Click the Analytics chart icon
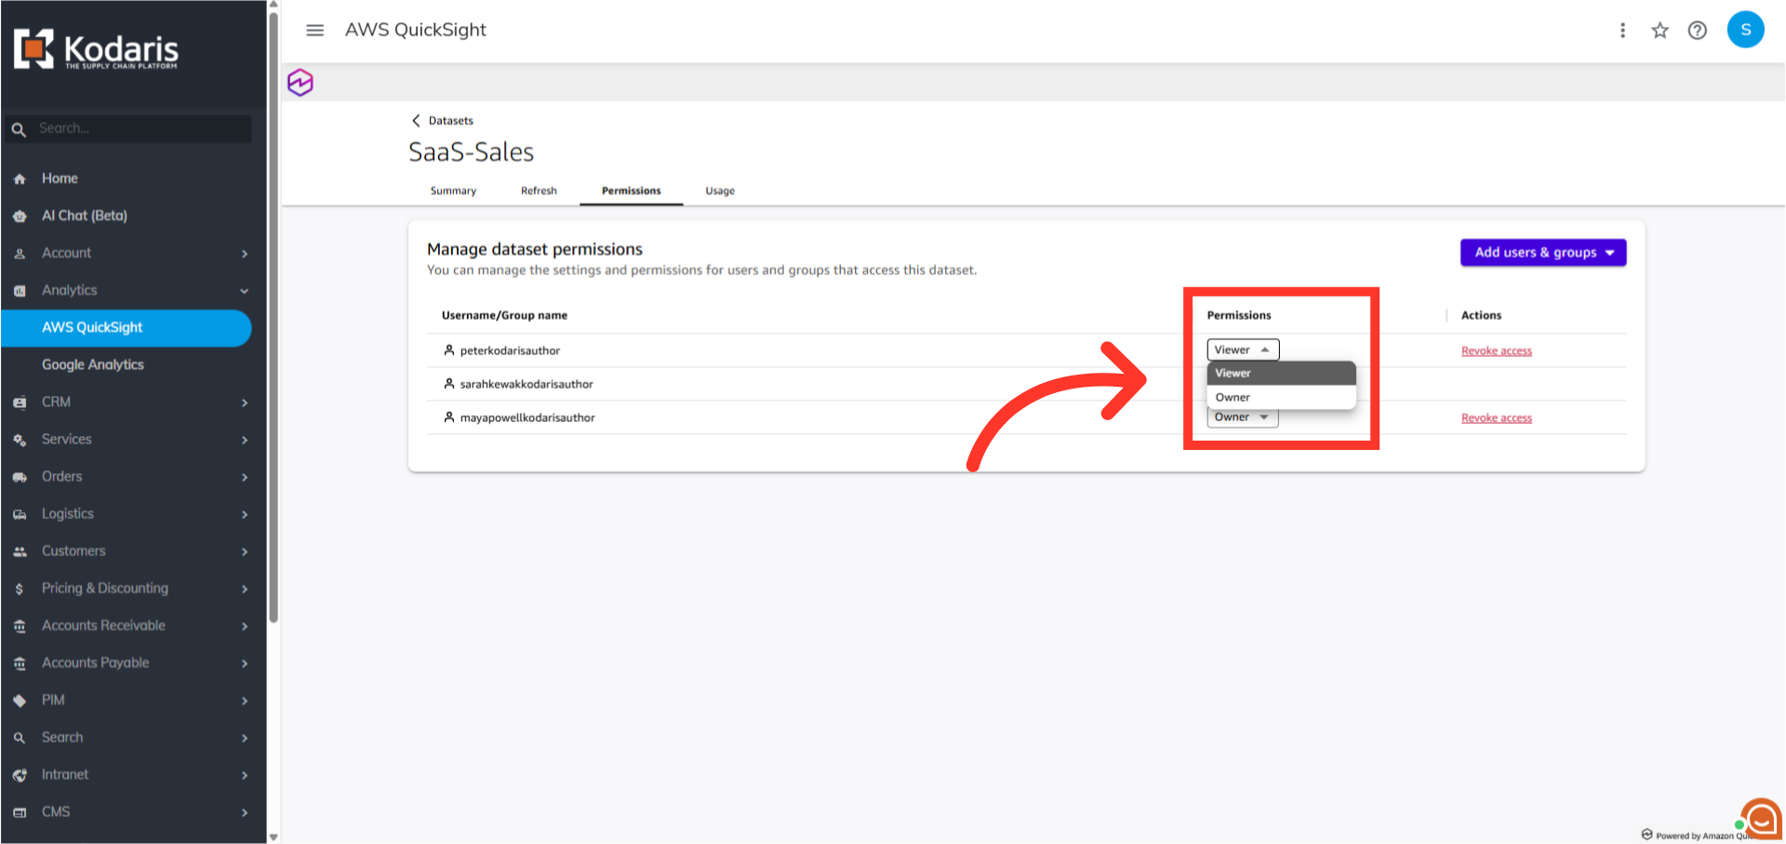 tap(20, 291)
